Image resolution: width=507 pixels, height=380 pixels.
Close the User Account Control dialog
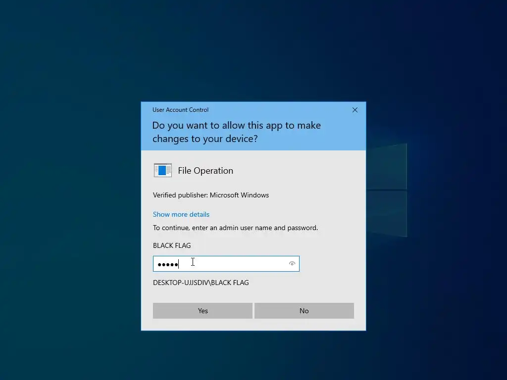(x=355, y=110)
